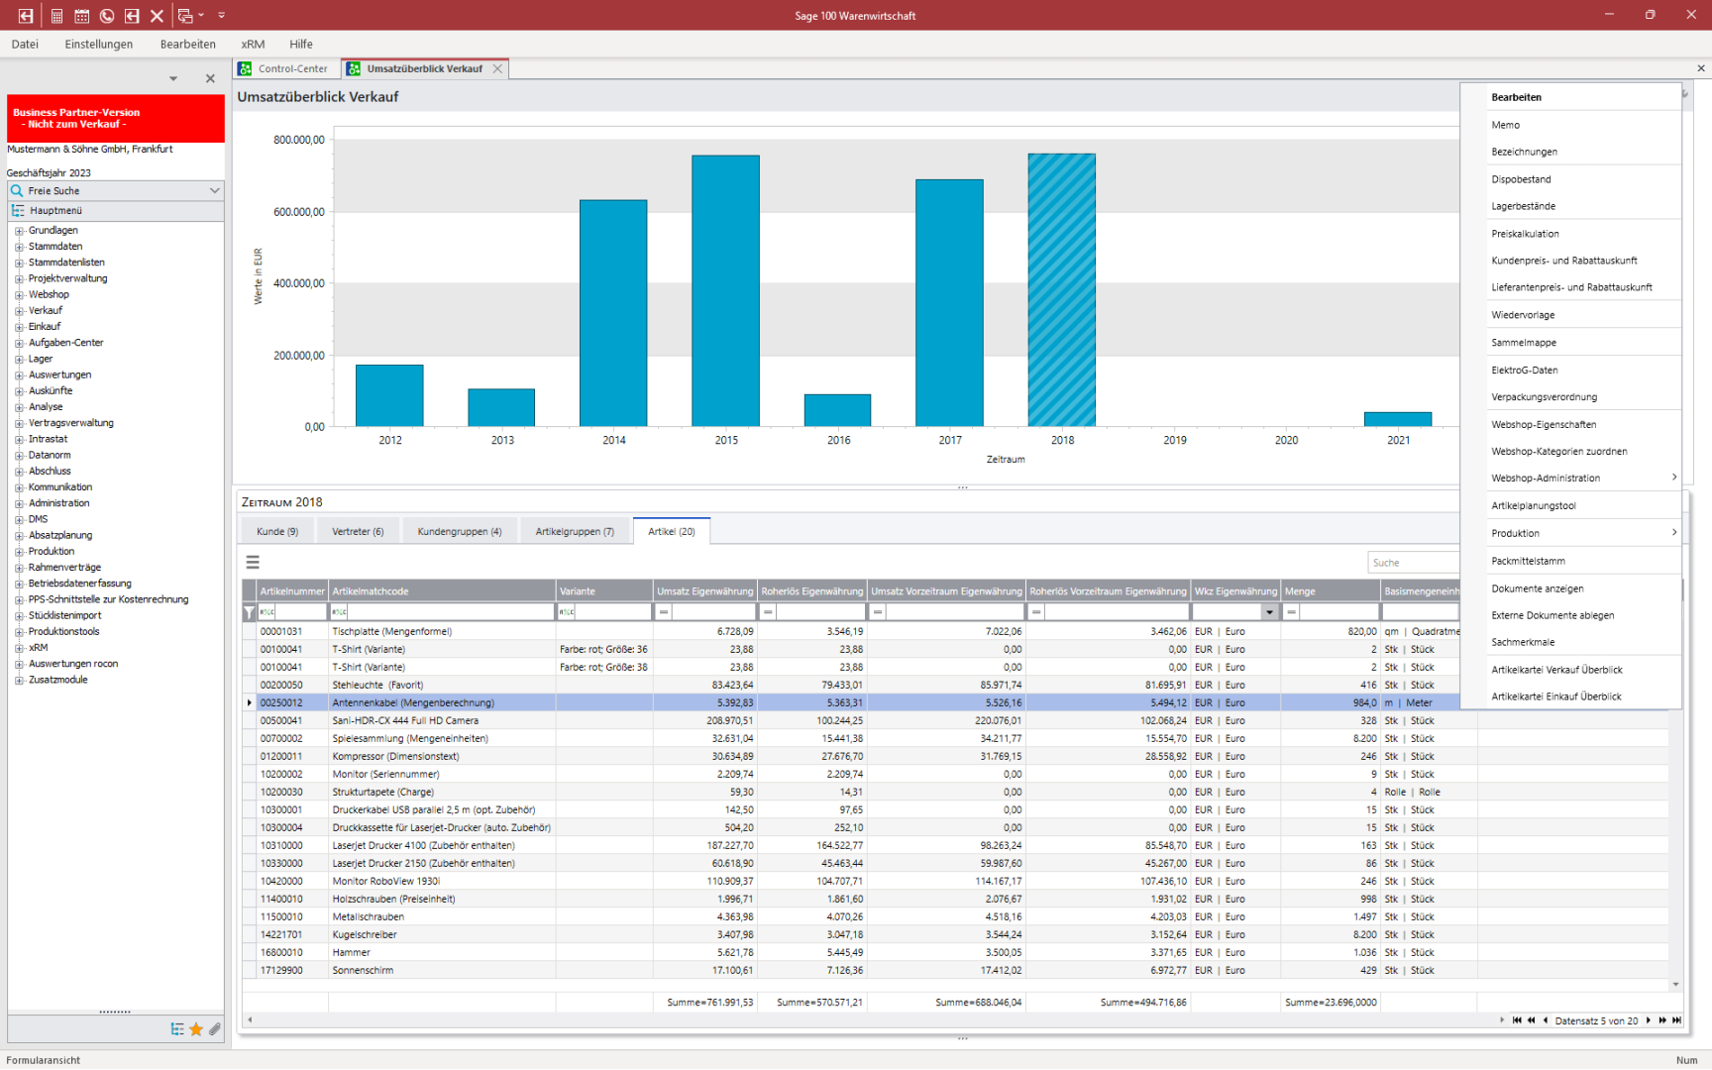Show tree view icon in sidebar footer
1712x1070 pixels.
pyautogui.click(x=177, y=1029)
